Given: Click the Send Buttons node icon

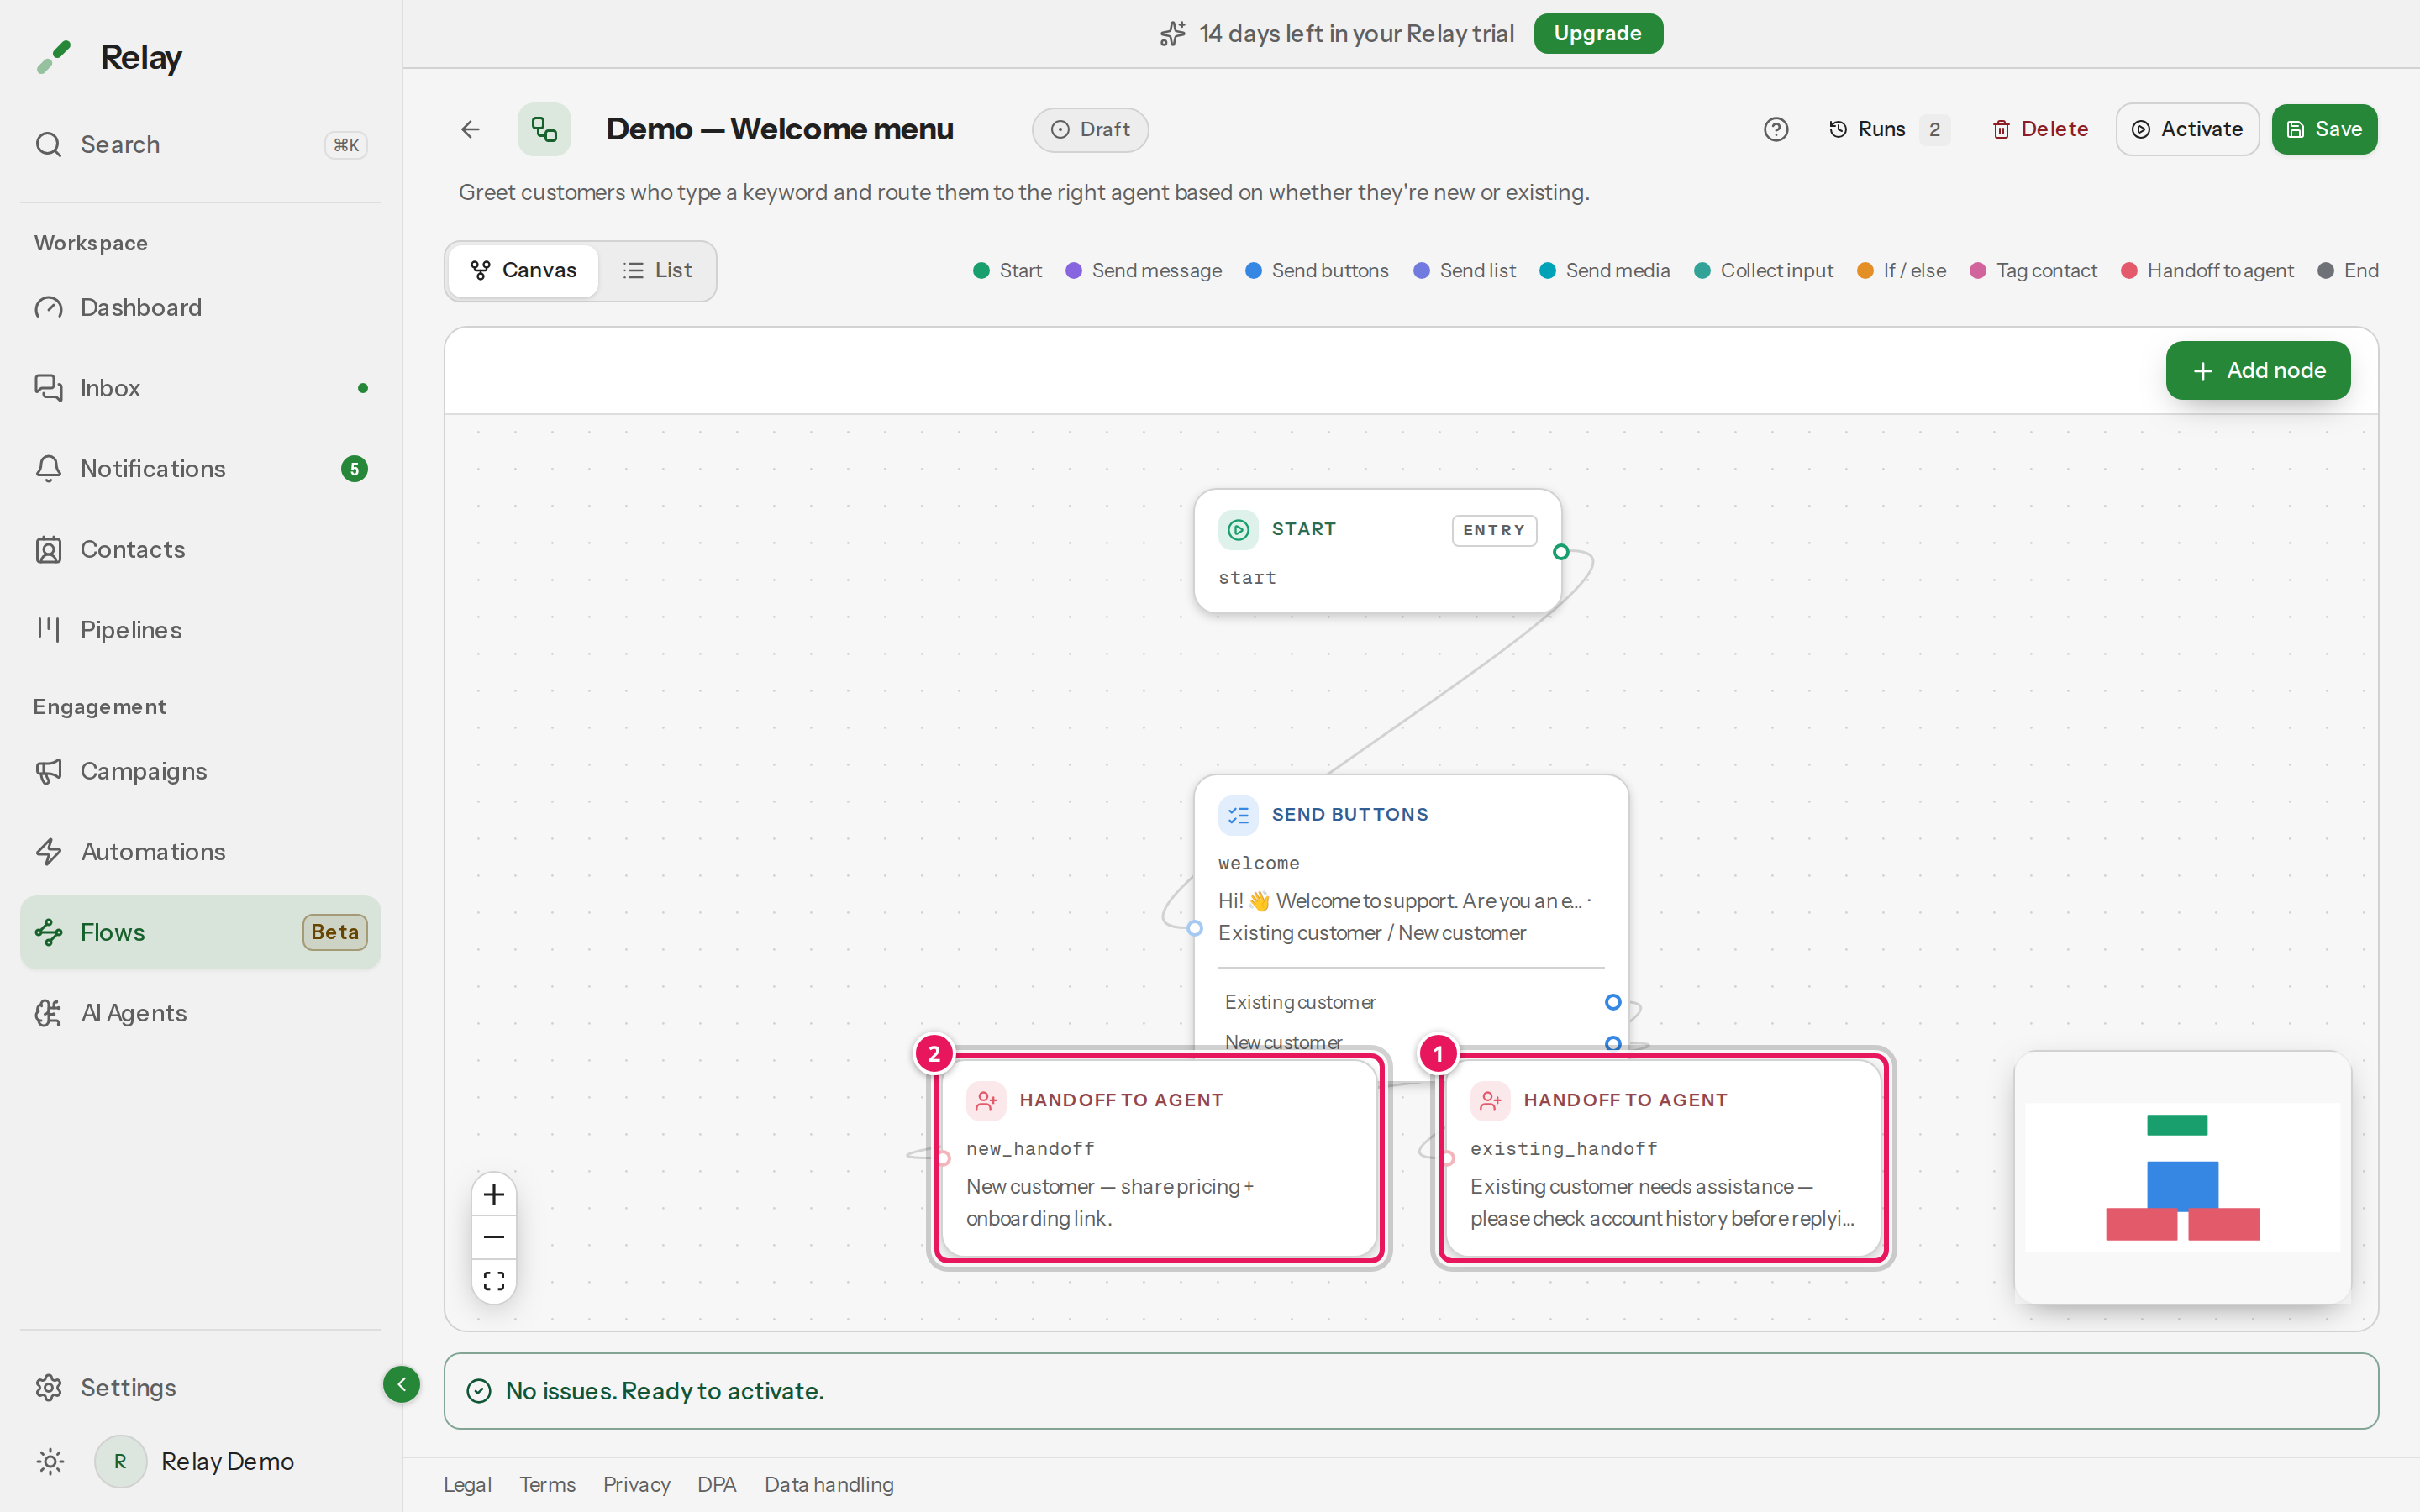Looking at the screenshot, I should 1238,815.
